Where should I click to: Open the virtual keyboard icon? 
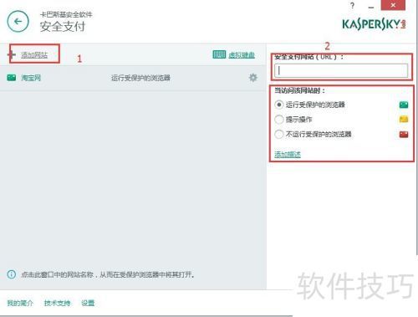click(x=219, y=54)
